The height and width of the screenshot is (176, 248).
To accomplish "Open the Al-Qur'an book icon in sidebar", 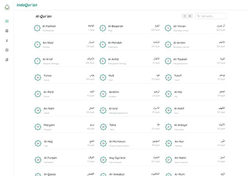I will (x=7, y=21).
